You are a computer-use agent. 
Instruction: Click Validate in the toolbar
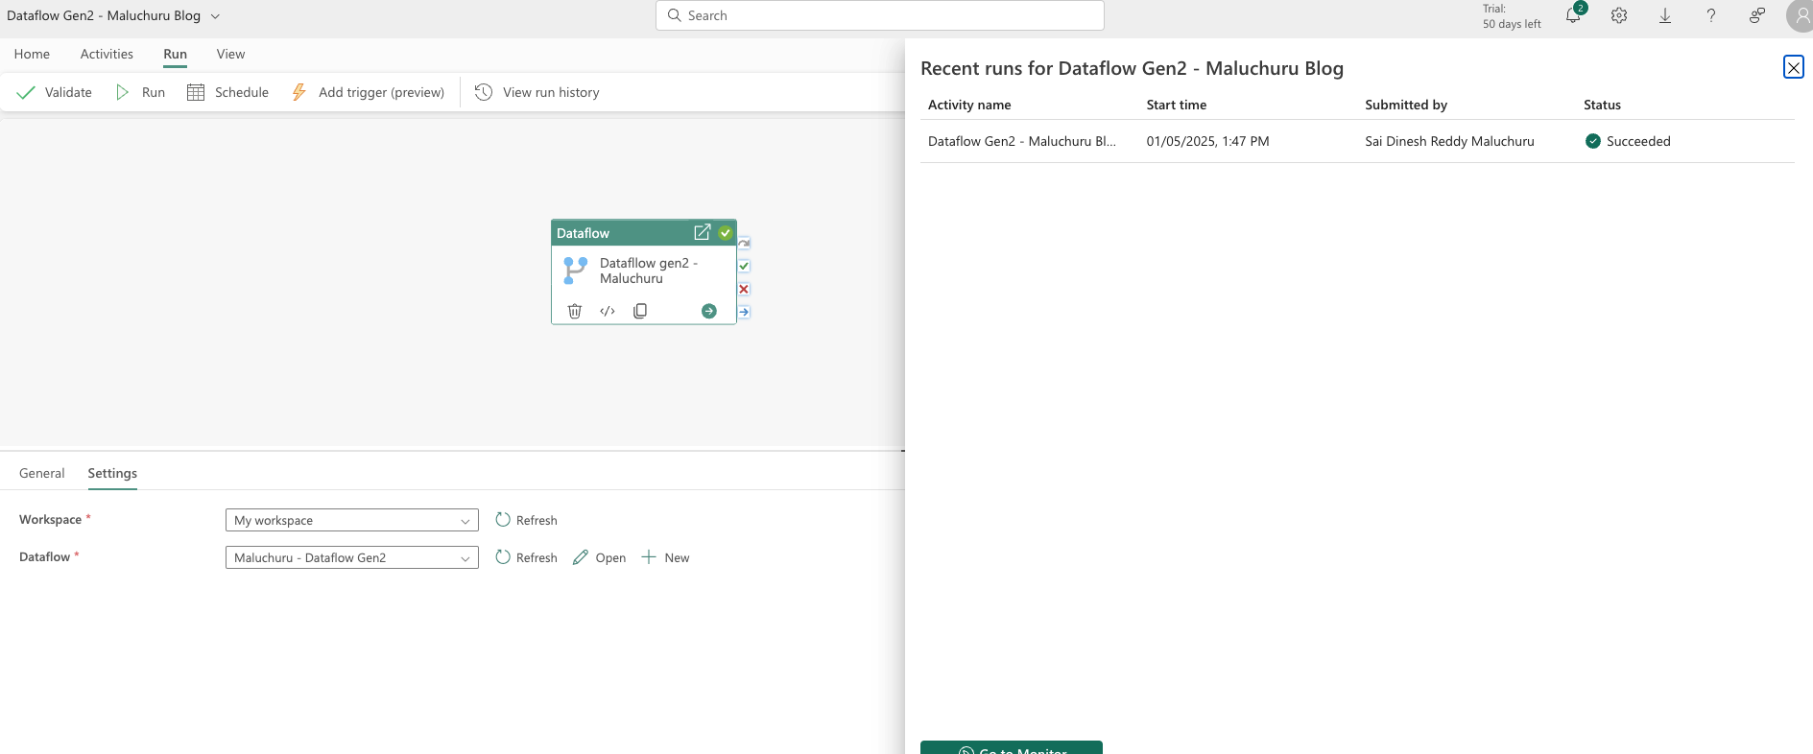coord(55,92)
